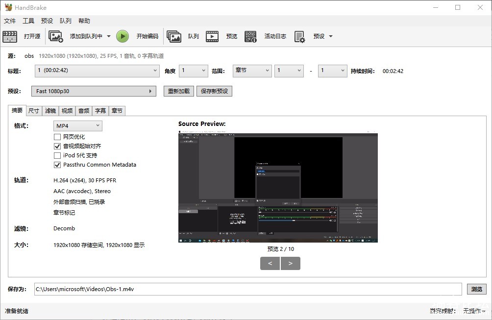The height and width of the screenshot is (320, 492).
Task: Open the Activity Log icon
Action: (251, 36)
